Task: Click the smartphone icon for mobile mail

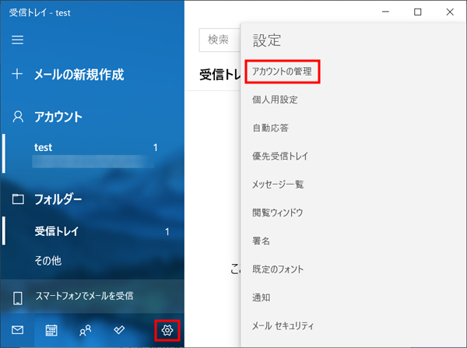Action: 18,297
